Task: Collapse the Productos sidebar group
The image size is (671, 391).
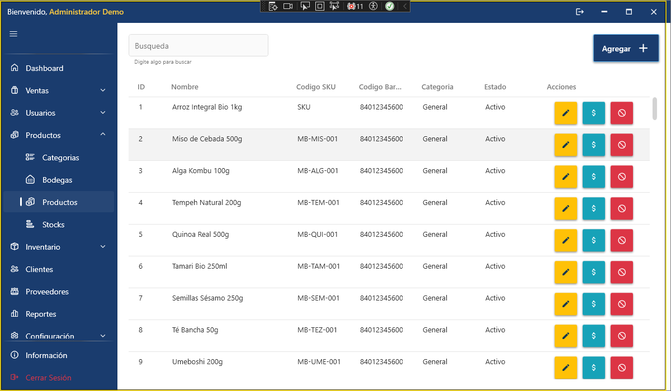Action: pyautogui.click(x=103, y=135)
